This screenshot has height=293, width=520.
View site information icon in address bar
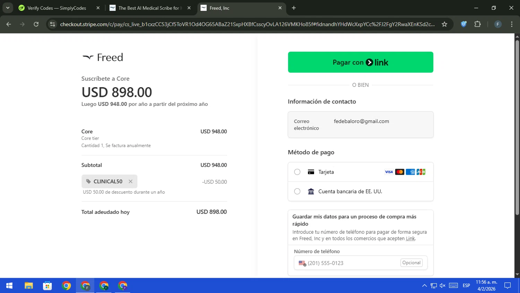coord(52,24)
